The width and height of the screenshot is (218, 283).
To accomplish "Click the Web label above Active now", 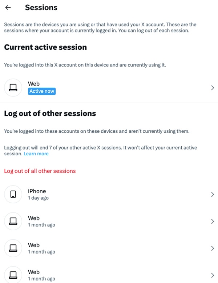I will tap(34, 84).
